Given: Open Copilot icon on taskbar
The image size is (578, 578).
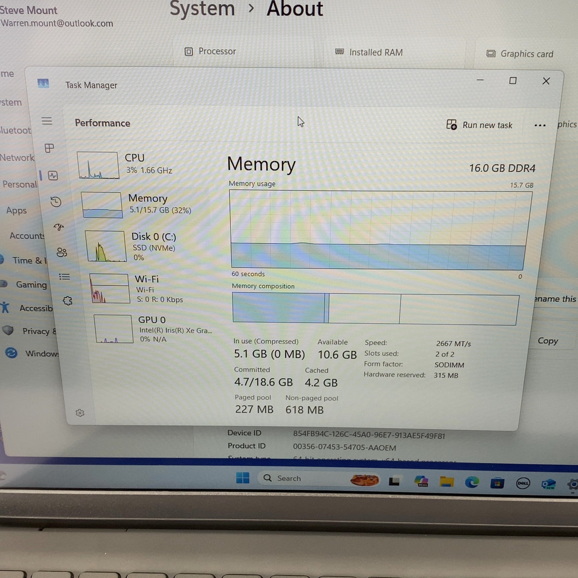Looking at the screenshot, I should click(x=421, y=481).
